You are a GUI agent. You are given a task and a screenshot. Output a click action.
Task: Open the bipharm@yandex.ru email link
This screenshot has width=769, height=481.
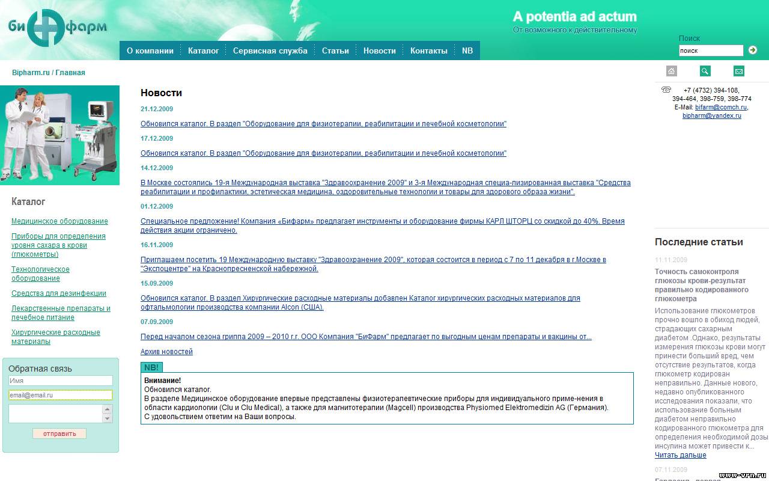click(x=711, y=115)
